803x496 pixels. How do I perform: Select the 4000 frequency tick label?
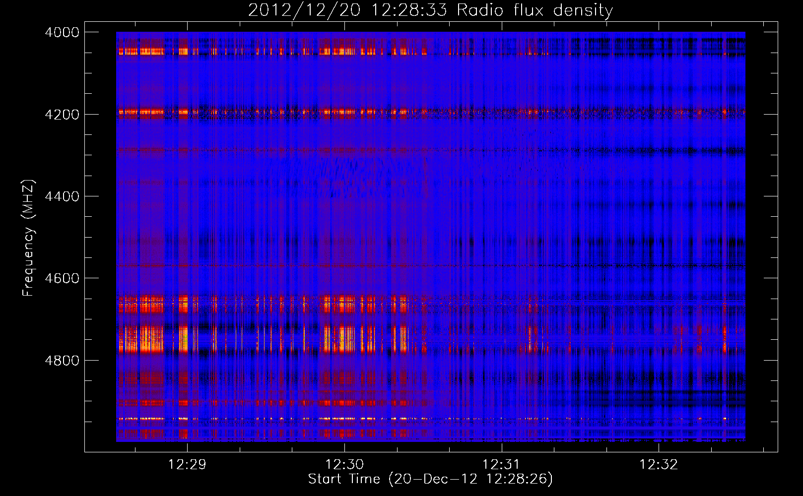(x=62, y=32)
